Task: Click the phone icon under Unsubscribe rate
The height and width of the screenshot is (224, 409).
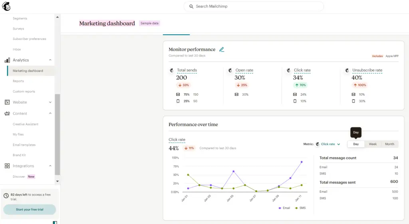Action: 353,101
